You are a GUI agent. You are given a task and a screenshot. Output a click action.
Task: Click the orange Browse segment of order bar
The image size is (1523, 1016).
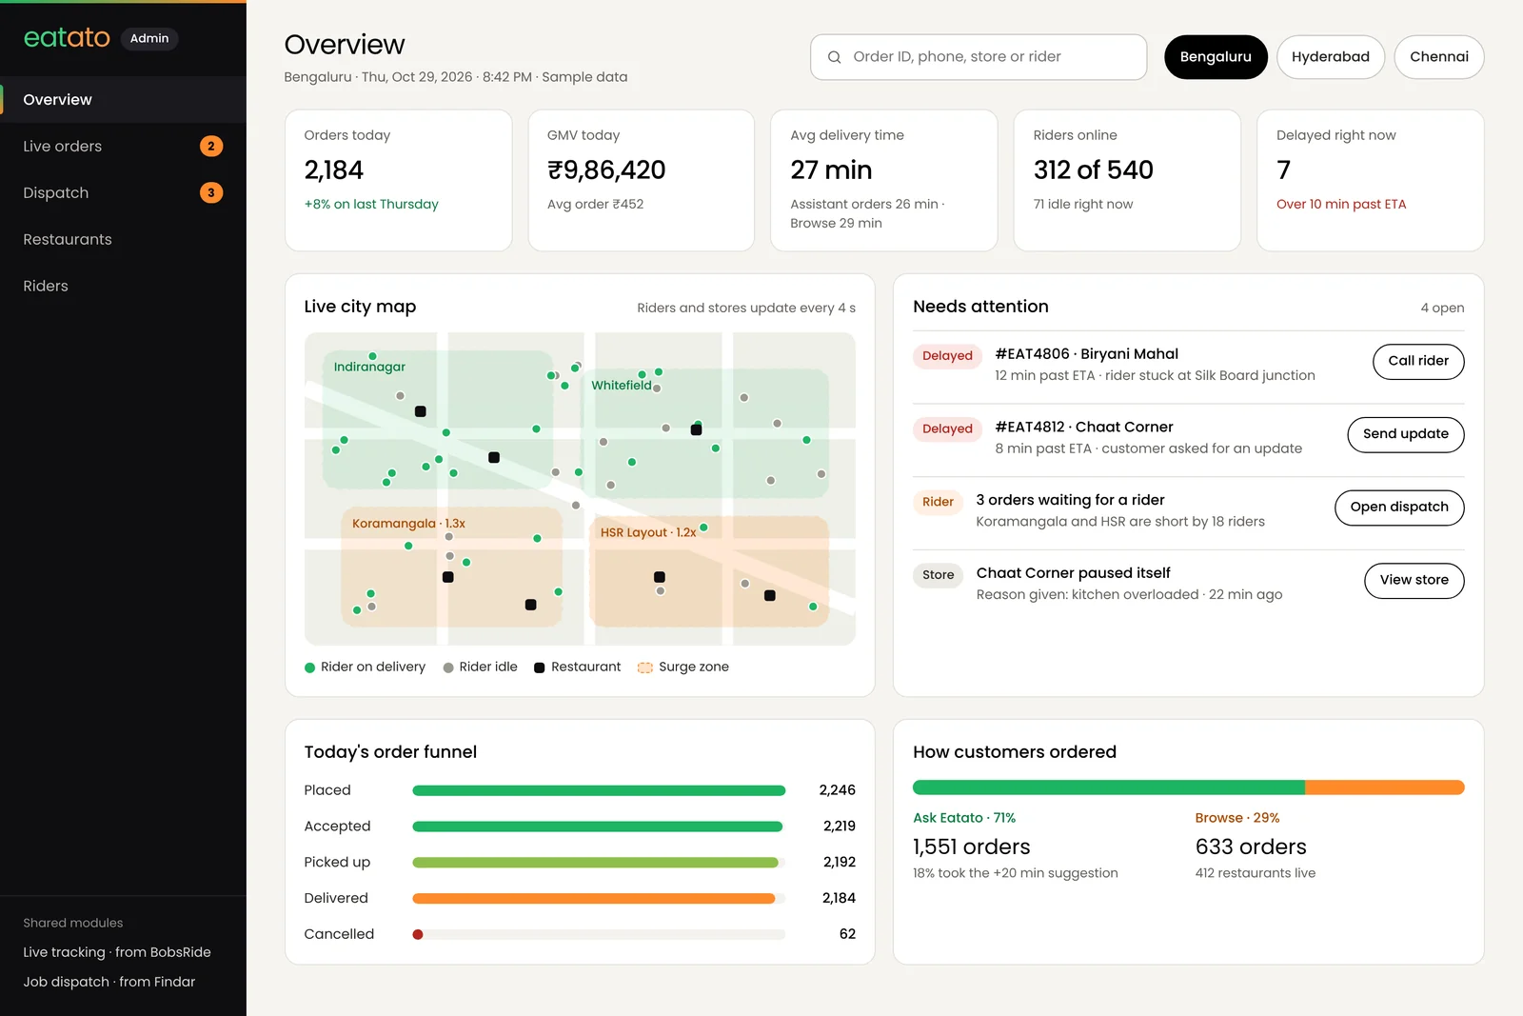(1385, 787)
